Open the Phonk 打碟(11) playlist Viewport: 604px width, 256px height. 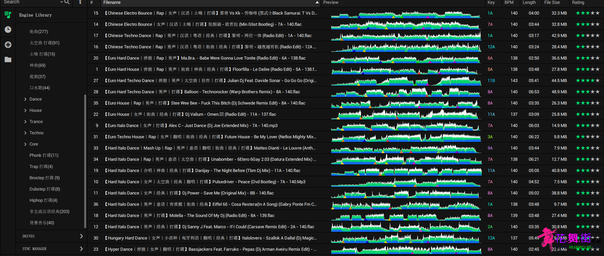pyautogui.click(x=44, y=155)
